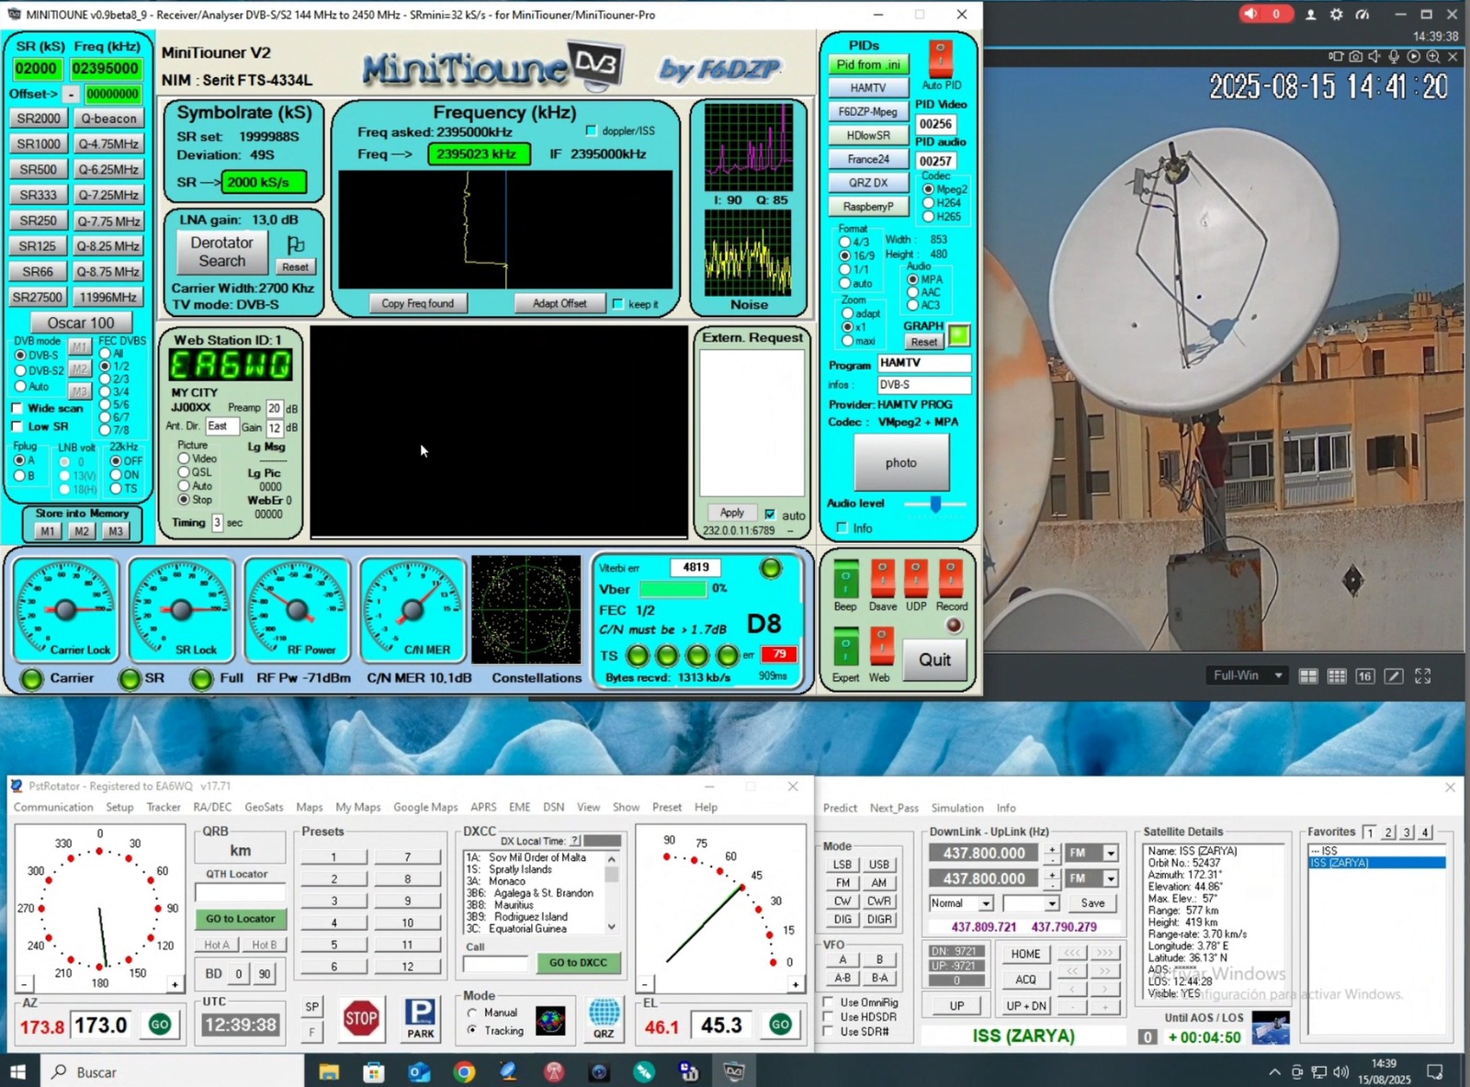Screen dimensions: 1470x1087
Task: Switch to Favorites tab 2
Action: [1388, 832]
